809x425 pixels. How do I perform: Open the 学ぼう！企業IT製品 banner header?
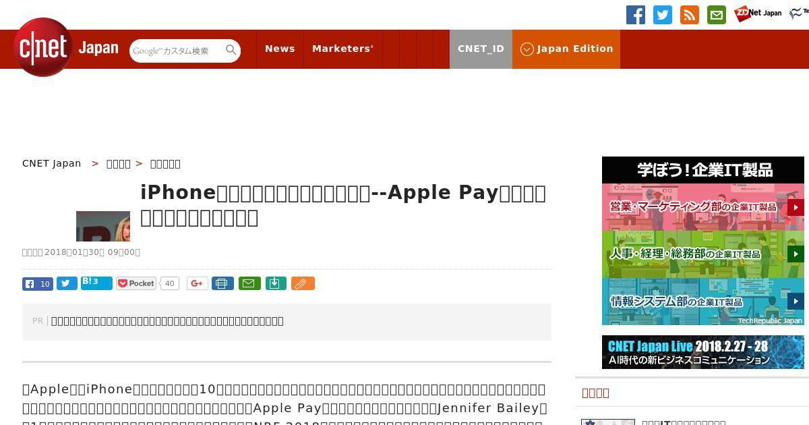pos(703,170)
